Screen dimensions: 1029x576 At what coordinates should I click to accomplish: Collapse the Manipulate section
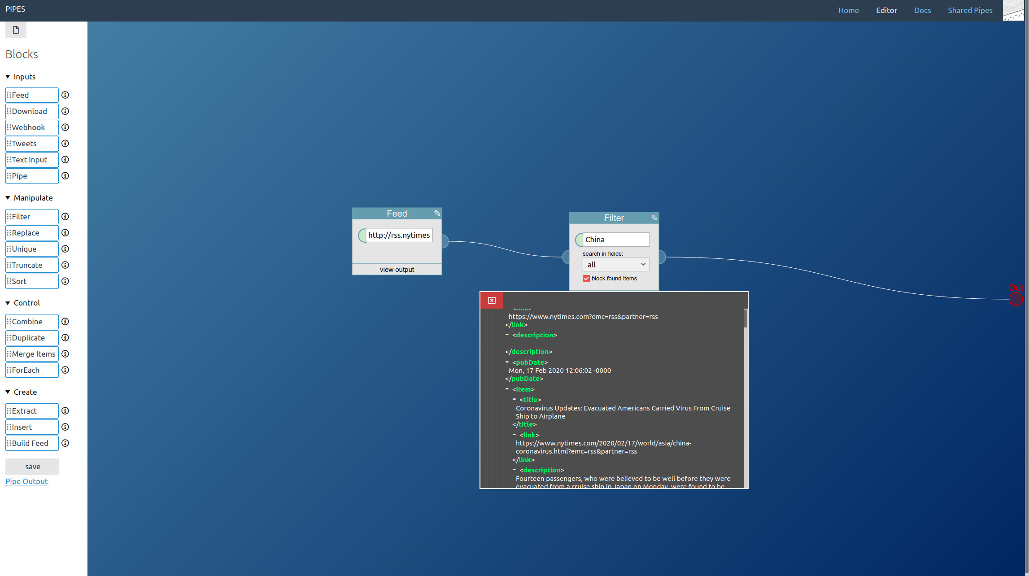pyautogui.click(x=8, y=198)
